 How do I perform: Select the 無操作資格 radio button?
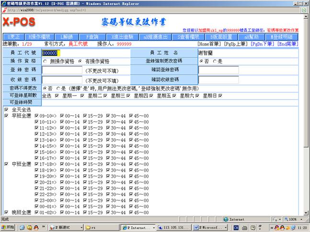point(45,62)
